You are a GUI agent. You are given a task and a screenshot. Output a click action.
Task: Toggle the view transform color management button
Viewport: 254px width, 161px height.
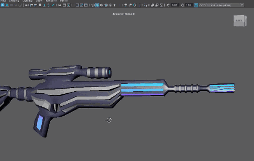click(195, 5)
